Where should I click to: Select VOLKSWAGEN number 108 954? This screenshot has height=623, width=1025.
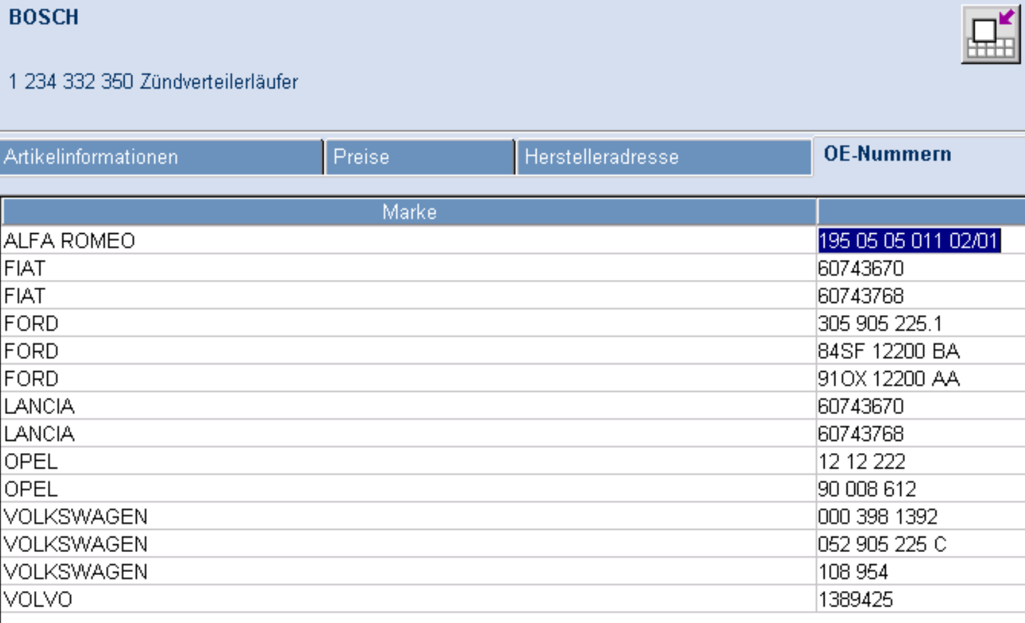coord(853,571)
